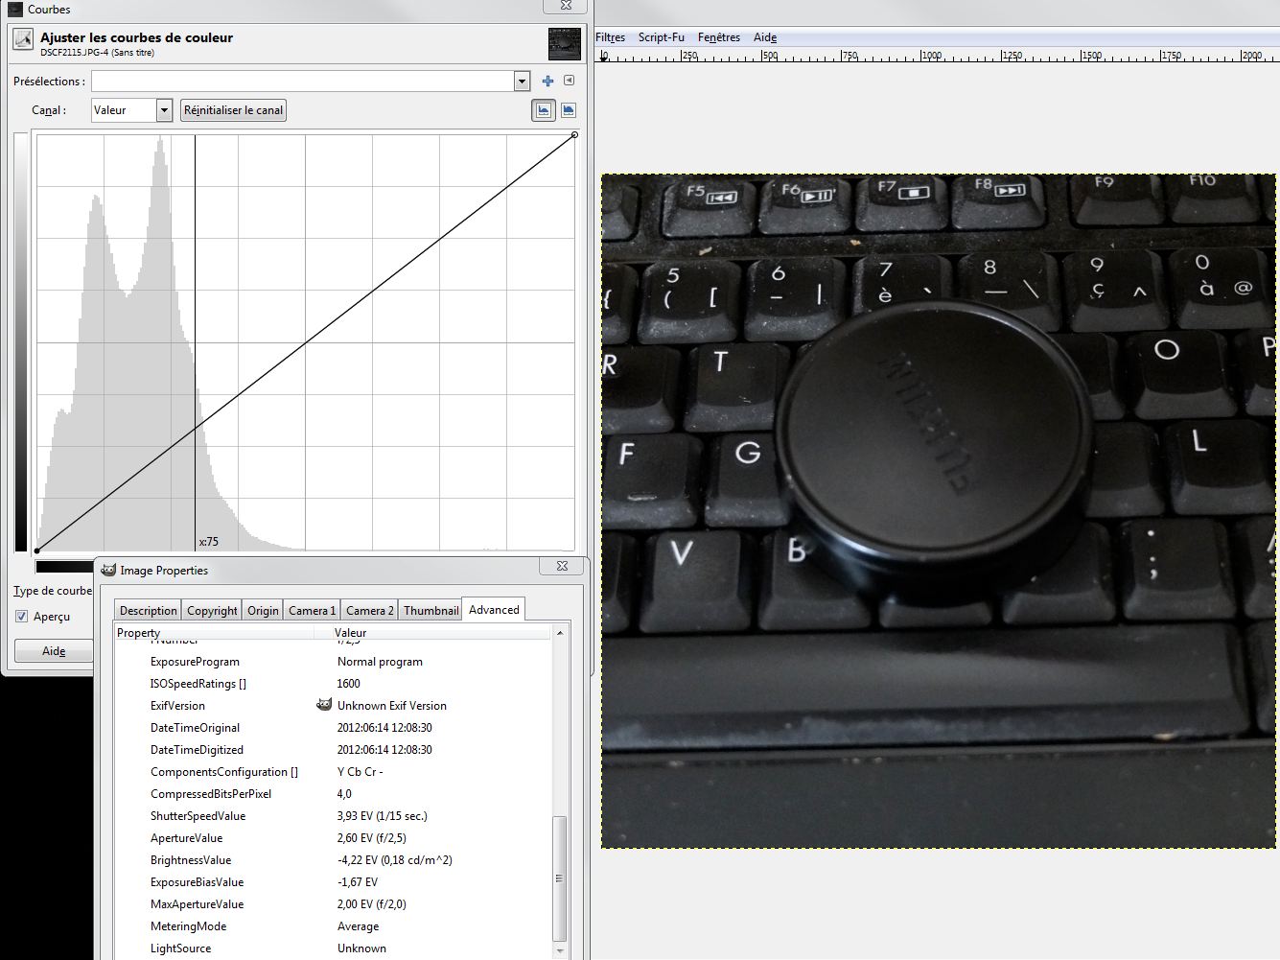Screen dimensions: 1280x960
Task: Select the Advanced tab
Action: point(494,610)
